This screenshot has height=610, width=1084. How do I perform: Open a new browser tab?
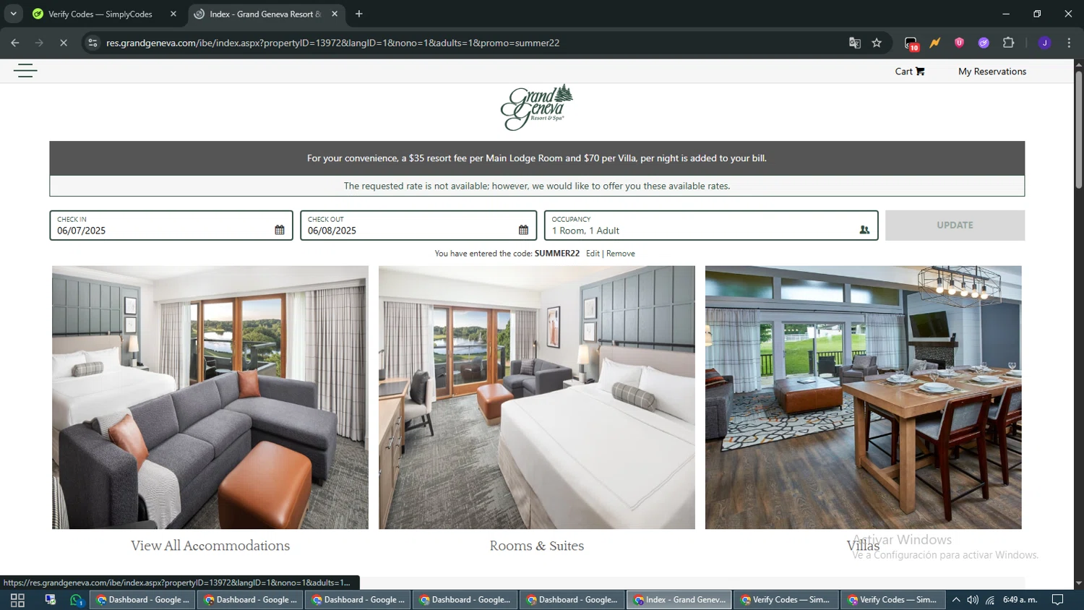(x=359, y=14)
